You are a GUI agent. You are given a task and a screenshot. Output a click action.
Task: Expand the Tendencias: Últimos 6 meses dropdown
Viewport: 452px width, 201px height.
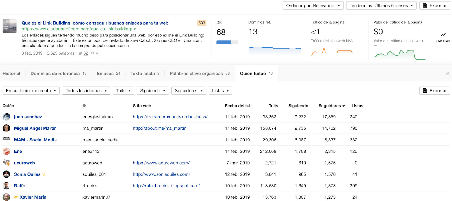tap(381, 6)
